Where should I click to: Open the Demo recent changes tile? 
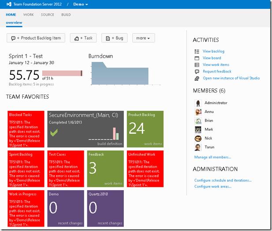tap(66, 209)
